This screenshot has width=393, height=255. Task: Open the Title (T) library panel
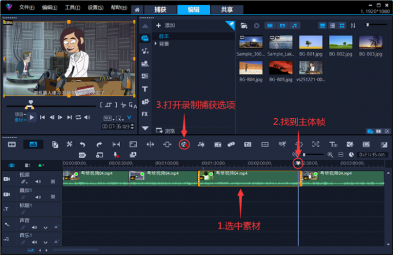click(x=145, y=89)
